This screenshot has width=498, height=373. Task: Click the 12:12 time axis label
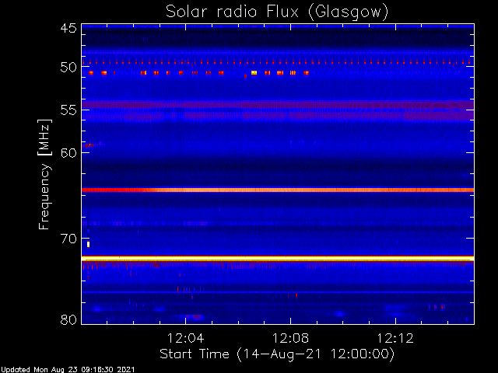click(x=395, y=338)
